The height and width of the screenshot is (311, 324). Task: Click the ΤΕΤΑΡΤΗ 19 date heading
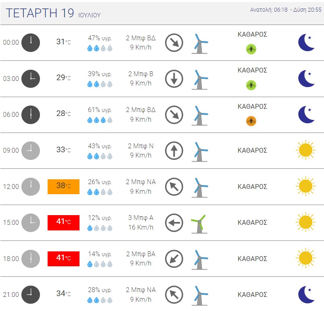coord(40,13)
